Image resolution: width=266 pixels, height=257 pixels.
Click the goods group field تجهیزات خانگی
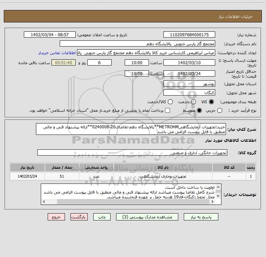[132, 152]
